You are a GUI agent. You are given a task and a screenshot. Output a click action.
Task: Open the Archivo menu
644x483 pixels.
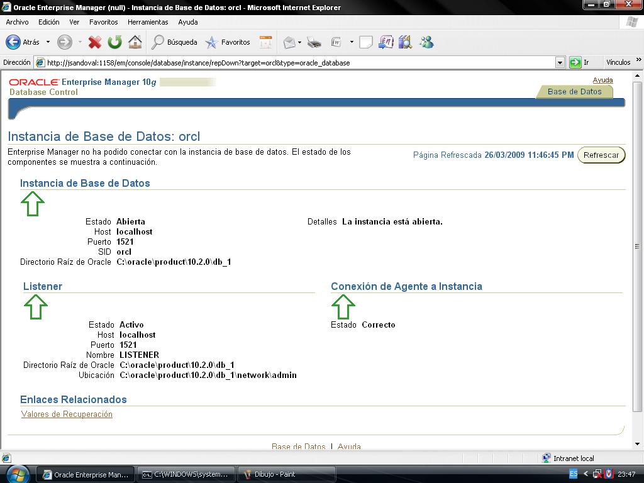click(x=17, y=22)
